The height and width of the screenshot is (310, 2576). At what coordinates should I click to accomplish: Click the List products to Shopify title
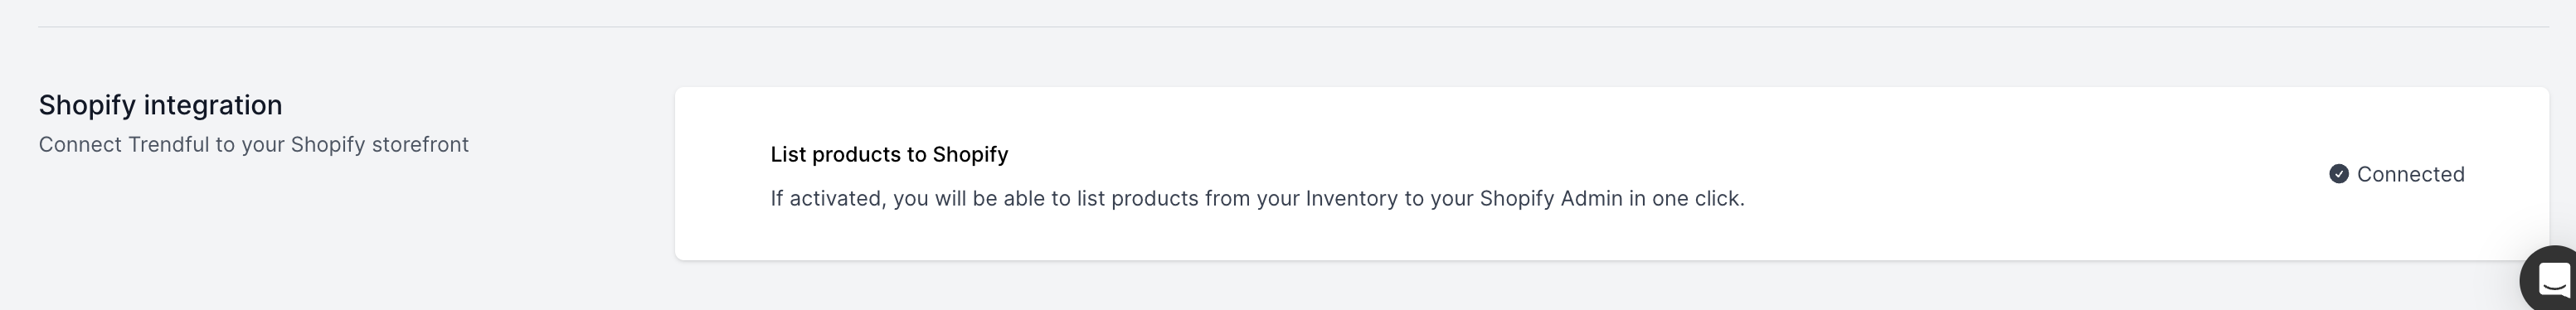click(x=889, y=154)
